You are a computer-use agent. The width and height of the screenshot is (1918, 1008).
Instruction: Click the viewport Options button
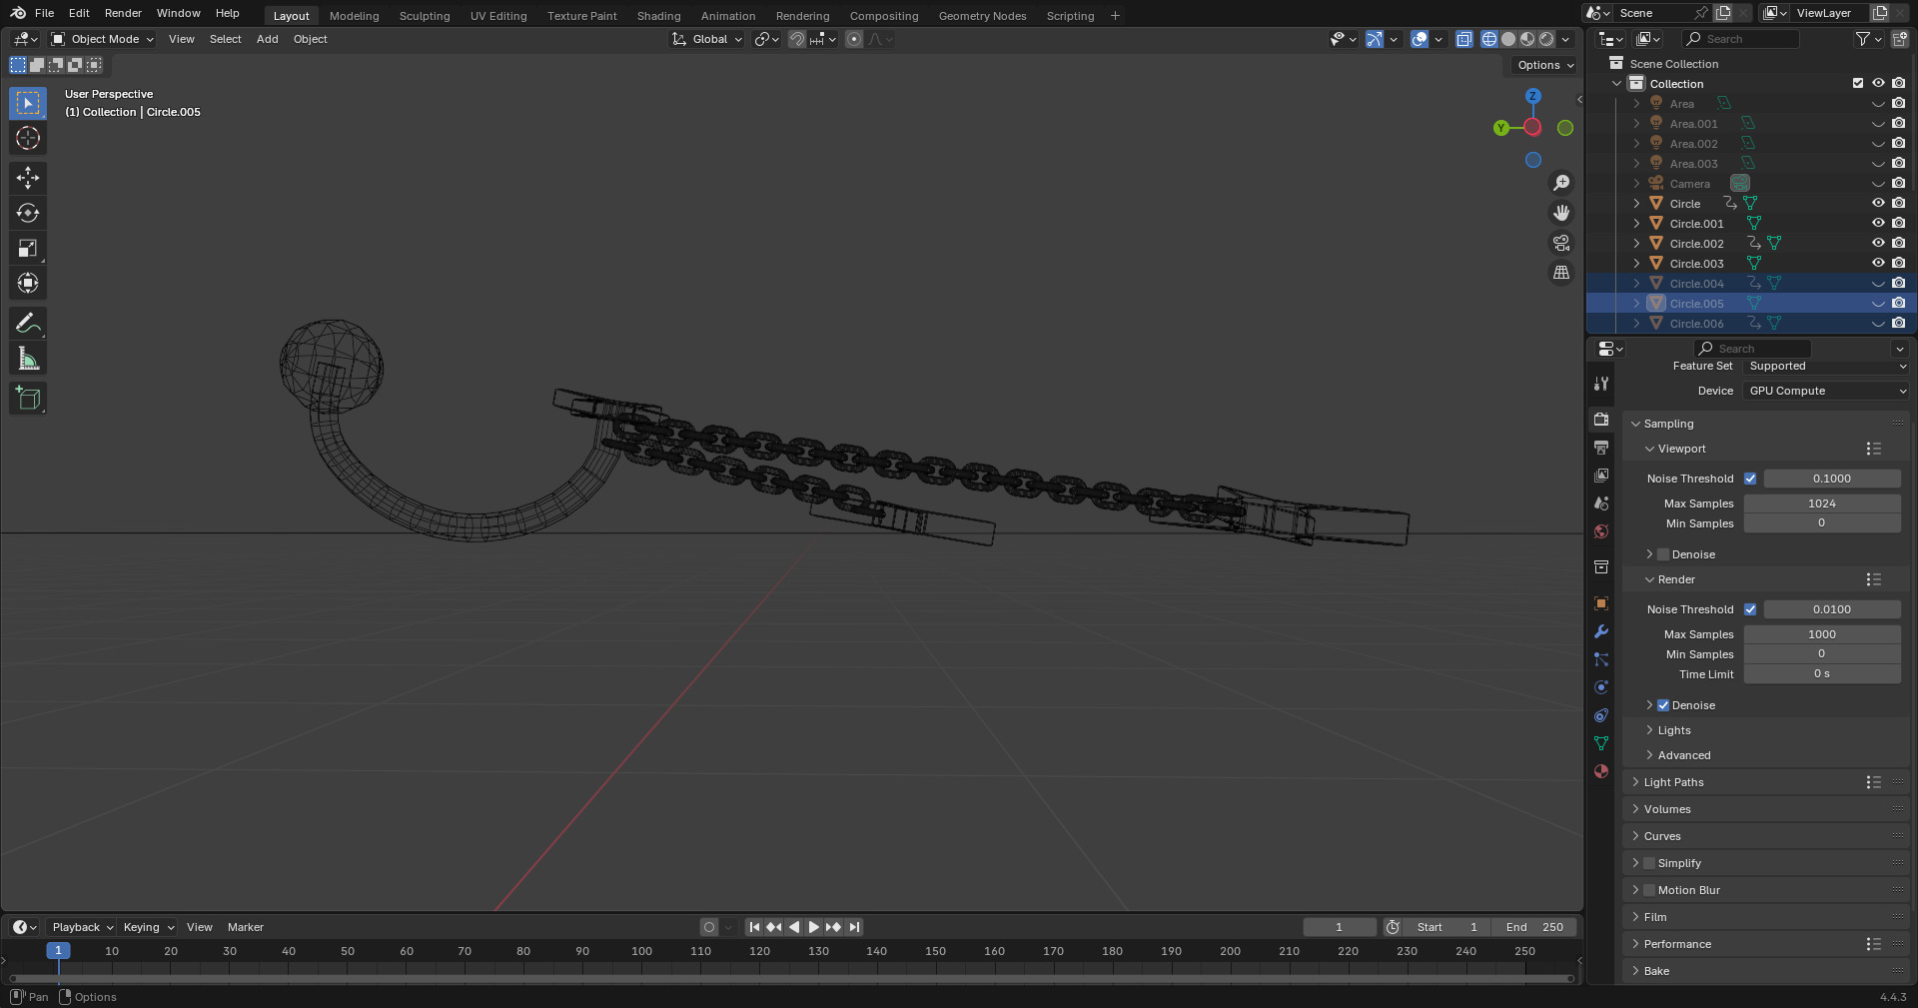point(1545,65)
